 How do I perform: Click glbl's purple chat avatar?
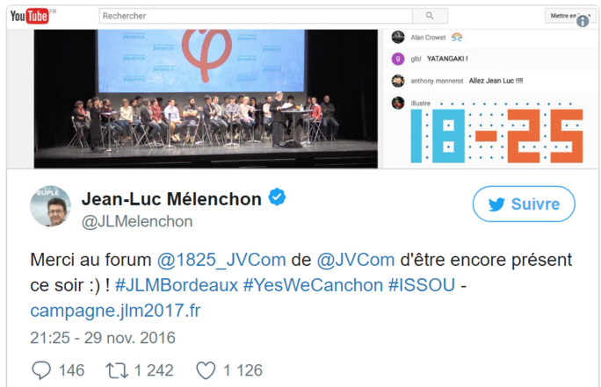click(398, 59)
